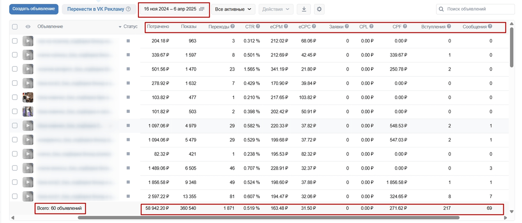Image resolution: width=522 pixels, height=223 pixels.
Task: Click the horizontal scrollbar thumb
Action: [x=268, y=218]
